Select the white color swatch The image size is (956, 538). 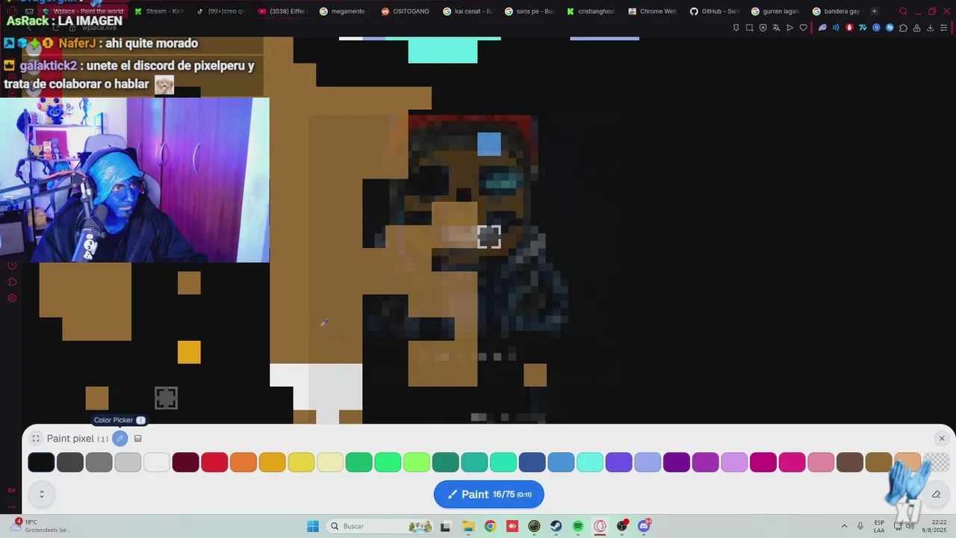157,463
